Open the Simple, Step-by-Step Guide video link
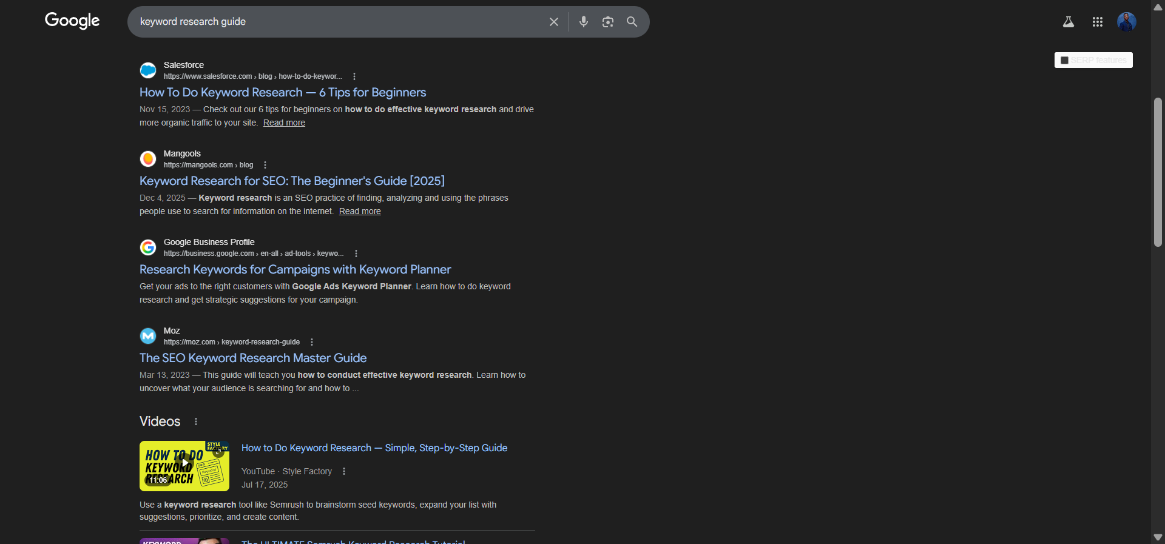 374,448
